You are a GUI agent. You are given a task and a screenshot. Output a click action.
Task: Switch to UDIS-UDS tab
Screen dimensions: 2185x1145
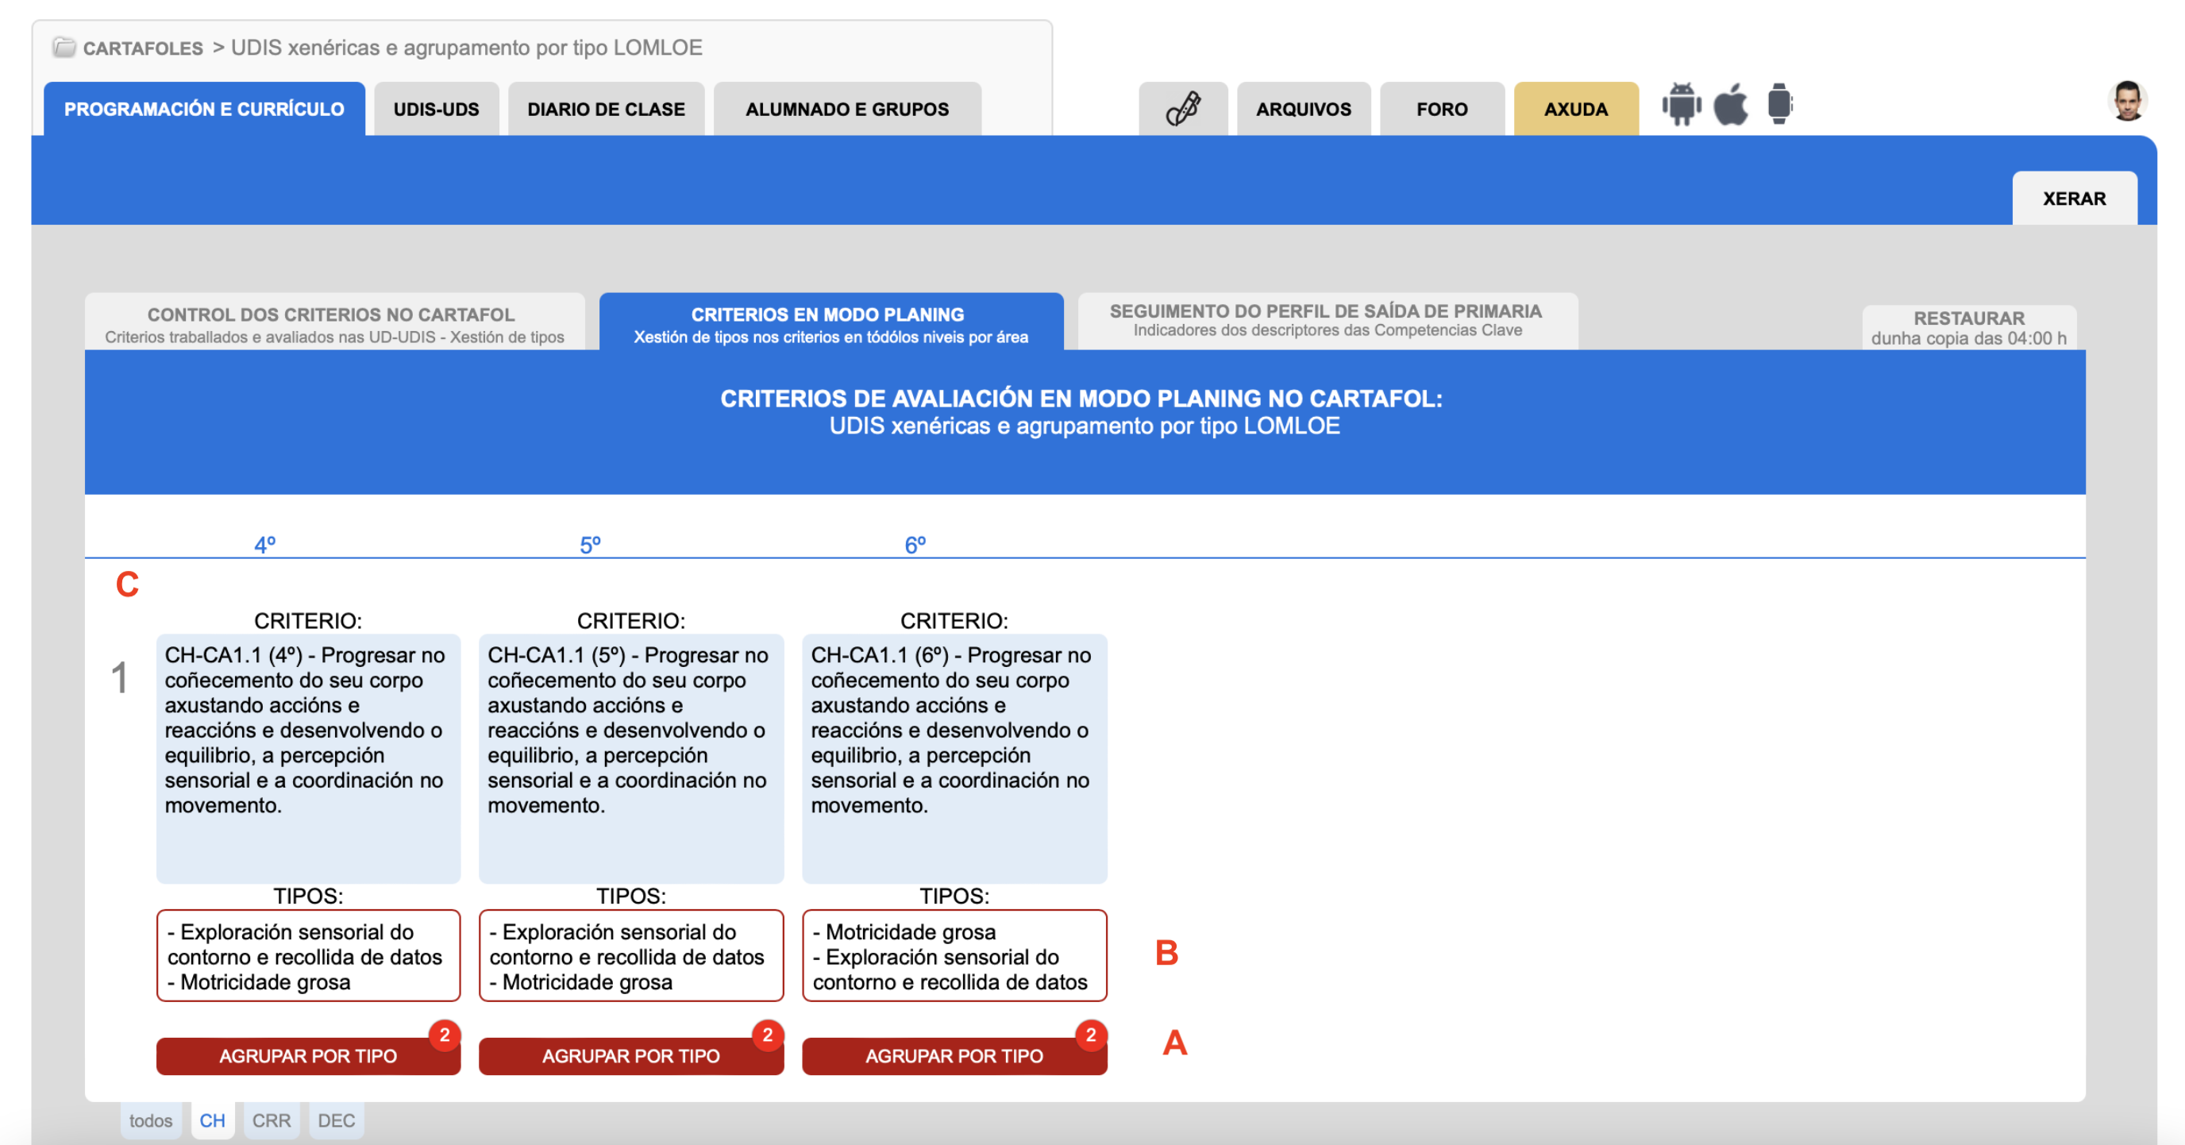pyautogui.click(x=436, y=109)
